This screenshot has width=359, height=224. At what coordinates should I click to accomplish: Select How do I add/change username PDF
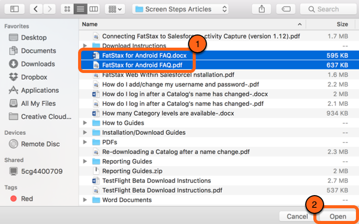(x=181, y=85)
